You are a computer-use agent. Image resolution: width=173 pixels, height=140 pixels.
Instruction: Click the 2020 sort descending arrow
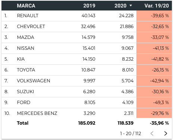click(x=131, y=6)
